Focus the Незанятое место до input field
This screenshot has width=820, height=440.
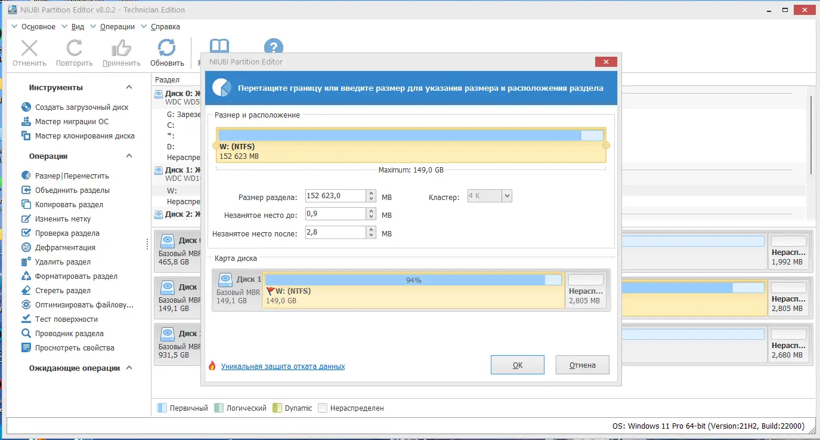tap(336, 214)
